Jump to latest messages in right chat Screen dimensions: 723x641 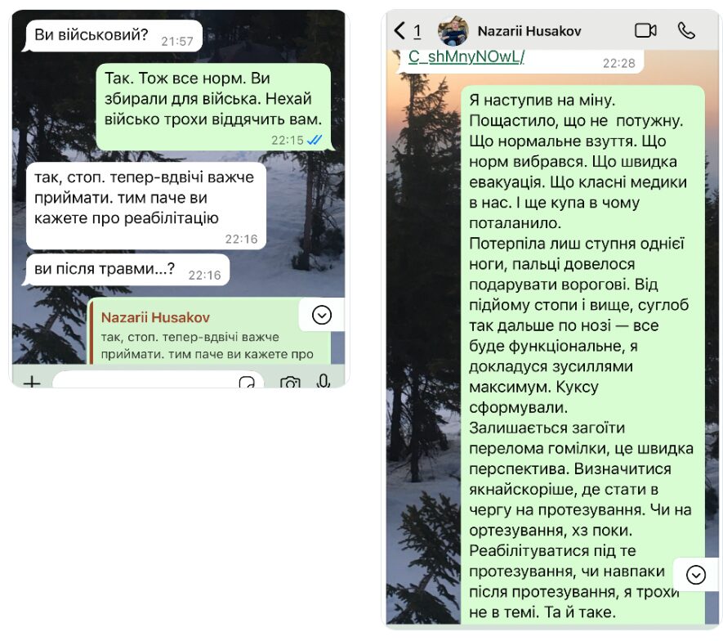coord(696,575)
